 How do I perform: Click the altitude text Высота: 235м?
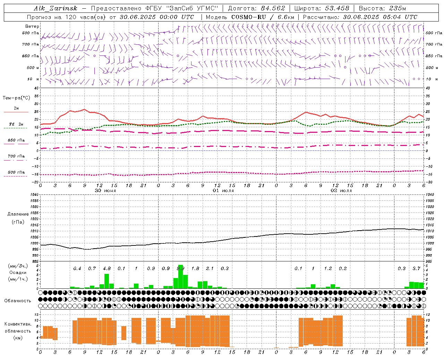382,8
